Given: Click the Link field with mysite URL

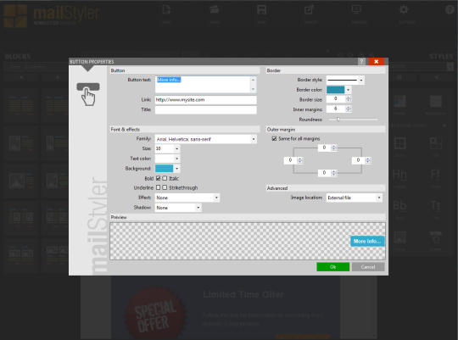Looking at the screenshot, I should [205, 100].
